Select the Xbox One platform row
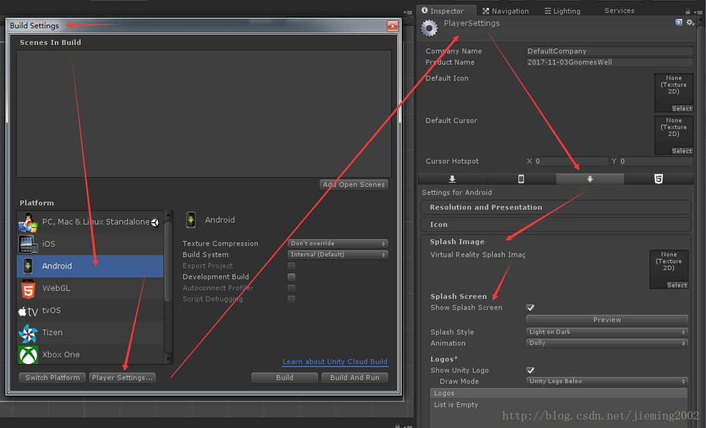This screenshot has width=706, height=428. click(x=90, y=355)
